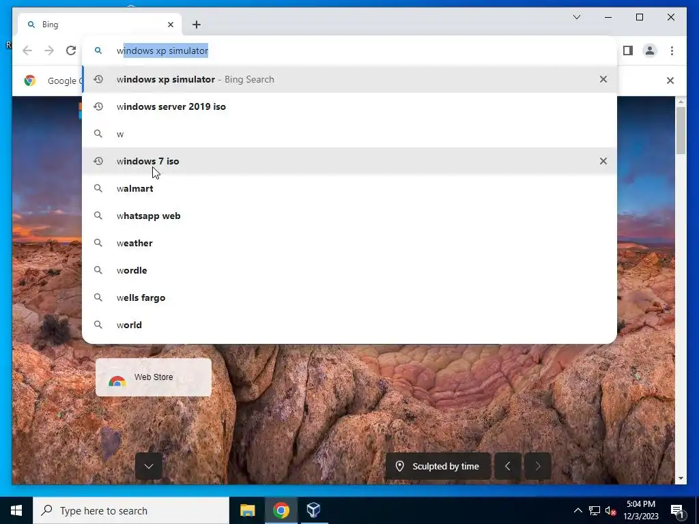Remove 'windows 7 iso' suggestion
Screen dimensions: 699x524
tap(603, 161)
